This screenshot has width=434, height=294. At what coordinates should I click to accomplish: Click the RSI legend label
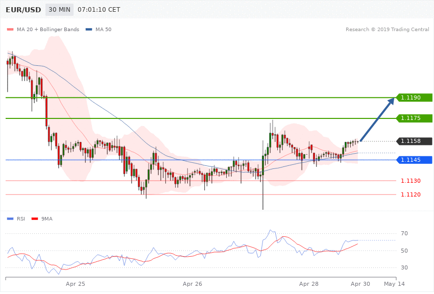[21, 219]
